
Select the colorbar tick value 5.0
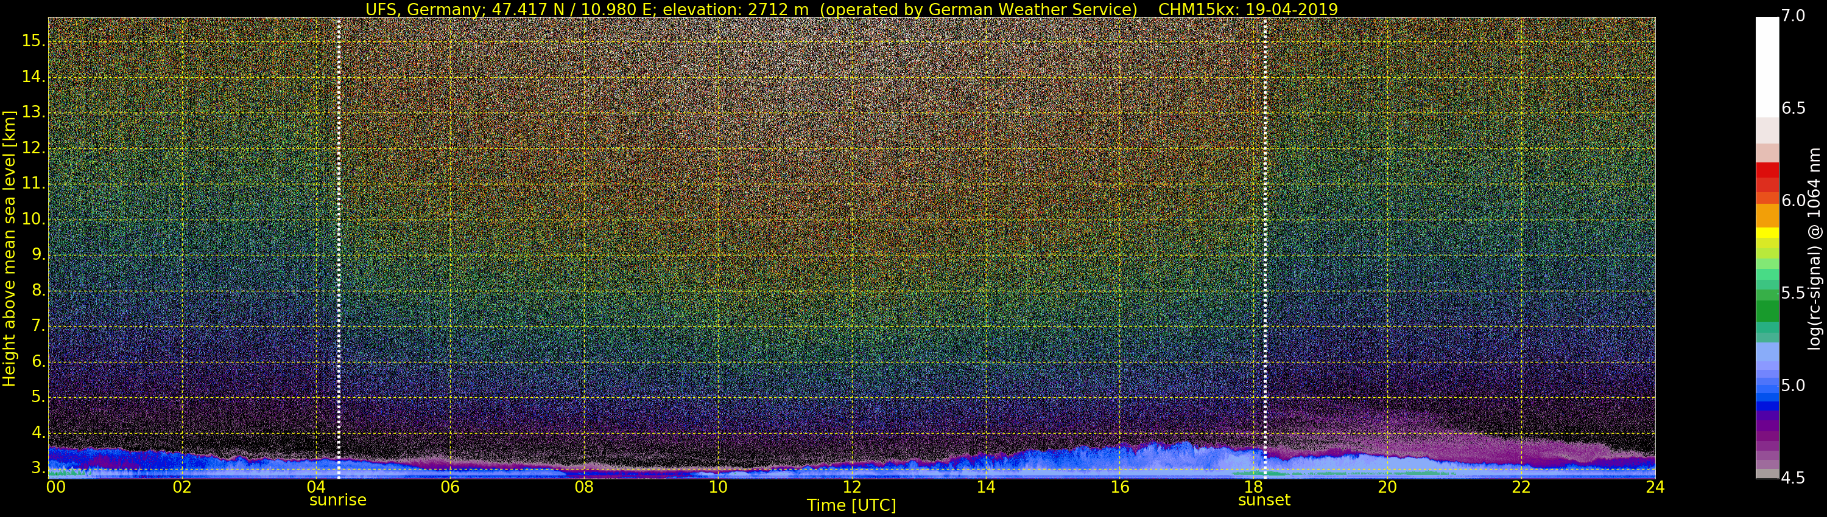1794,386
